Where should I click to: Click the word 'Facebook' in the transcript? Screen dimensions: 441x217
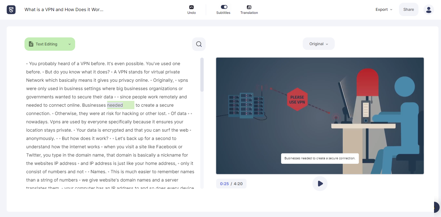pyautogui.click(x=167, y=147)
